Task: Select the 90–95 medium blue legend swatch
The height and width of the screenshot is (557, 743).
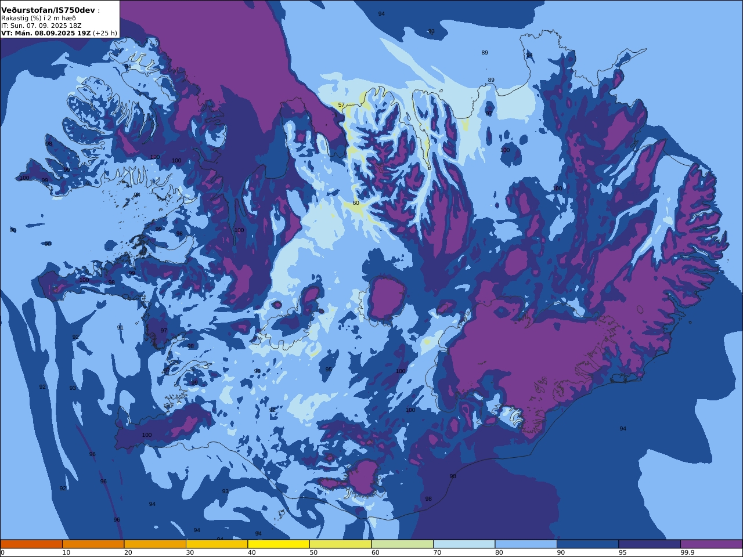Action: click(x=587, y=544)
